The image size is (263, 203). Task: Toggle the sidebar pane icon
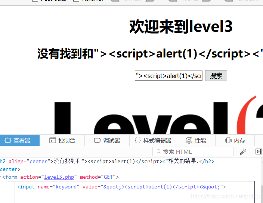pos(259,152)
